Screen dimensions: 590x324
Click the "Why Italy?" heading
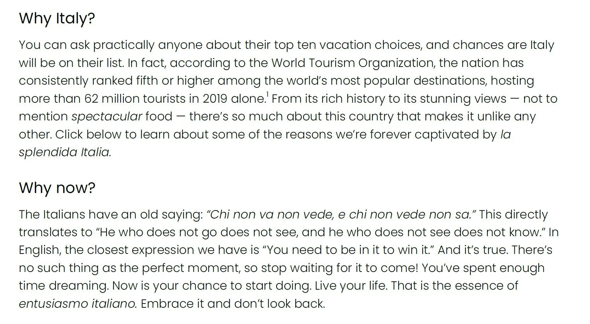[x=57, y=18]
